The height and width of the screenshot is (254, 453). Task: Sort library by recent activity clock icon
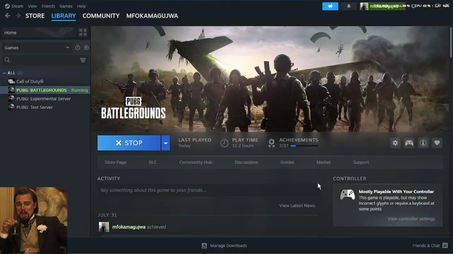(x=78, y=48)
